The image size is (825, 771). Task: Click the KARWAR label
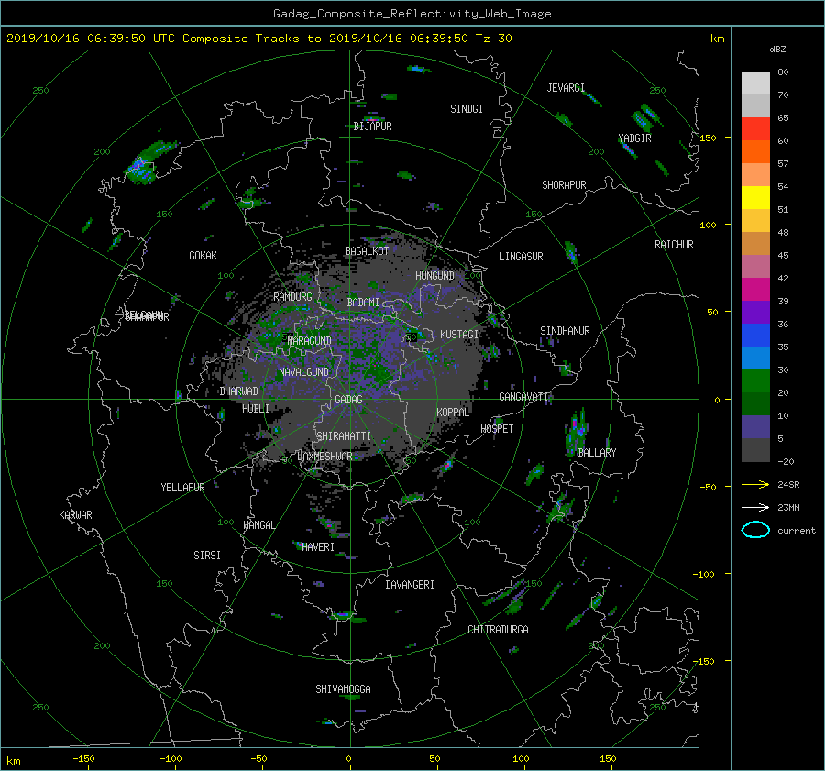(x=75, y=515)
